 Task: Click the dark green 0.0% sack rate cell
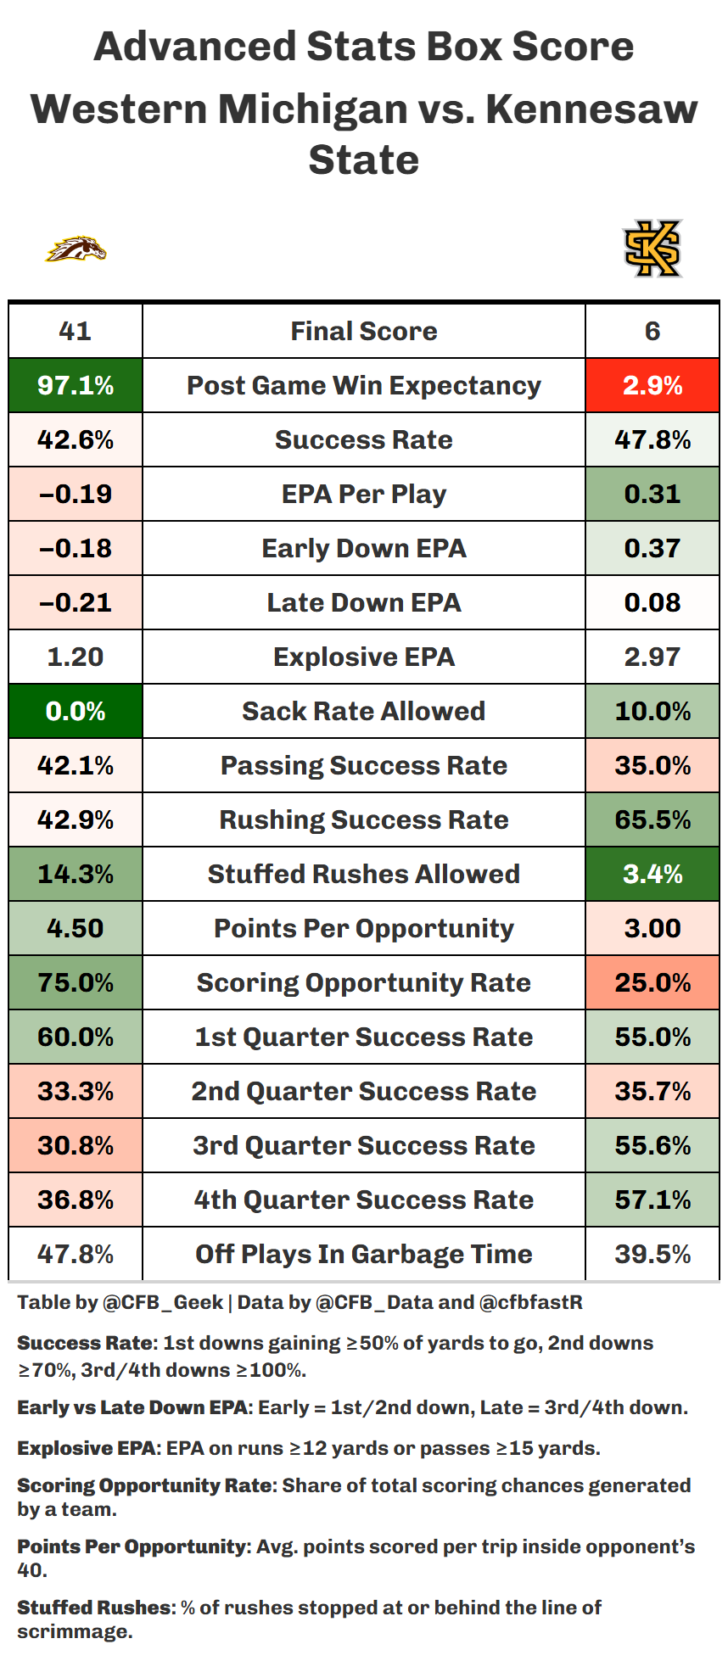click(76, 712)
